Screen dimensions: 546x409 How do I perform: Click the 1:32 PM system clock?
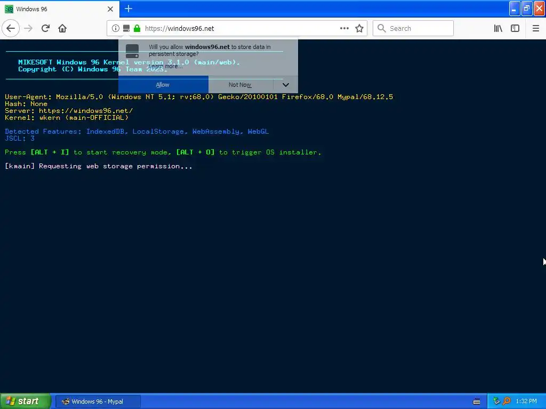pos(526,401)
